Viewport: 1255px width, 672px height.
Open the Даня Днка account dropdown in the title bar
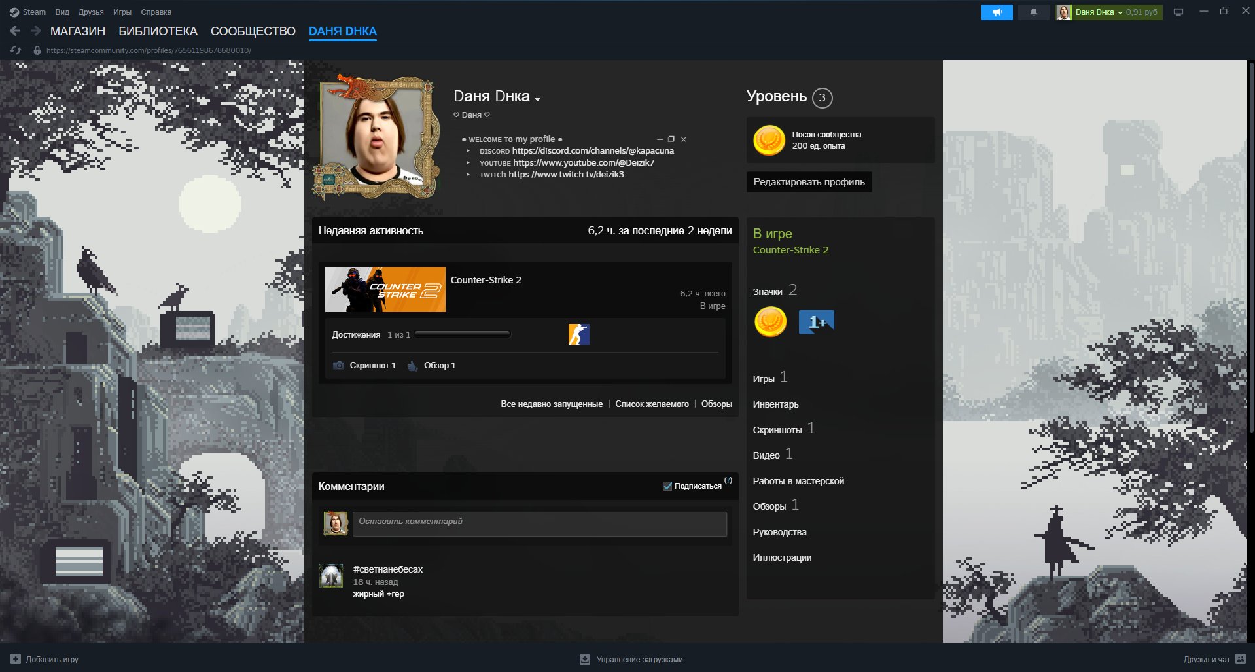(1099, 12)
